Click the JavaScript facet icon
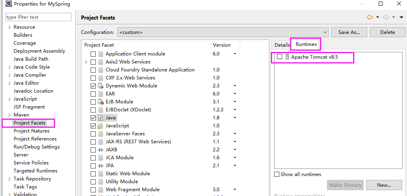The width and height of the screenshot is (407, 196). 101,126
